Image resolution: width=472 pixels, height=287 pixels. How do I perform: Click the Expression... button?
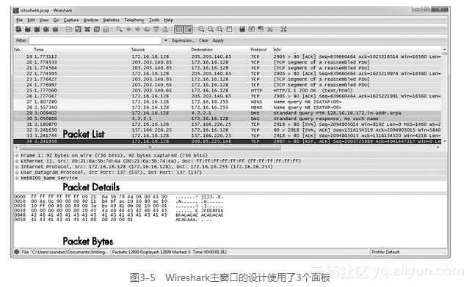click(183, 40)
